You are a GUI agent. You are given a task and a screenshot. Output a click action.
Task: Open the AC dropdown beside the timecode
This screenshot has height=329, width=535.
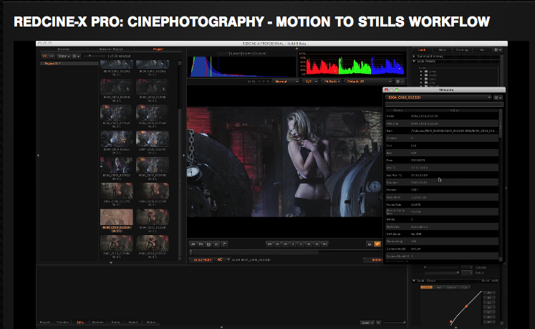pos(223,260)
